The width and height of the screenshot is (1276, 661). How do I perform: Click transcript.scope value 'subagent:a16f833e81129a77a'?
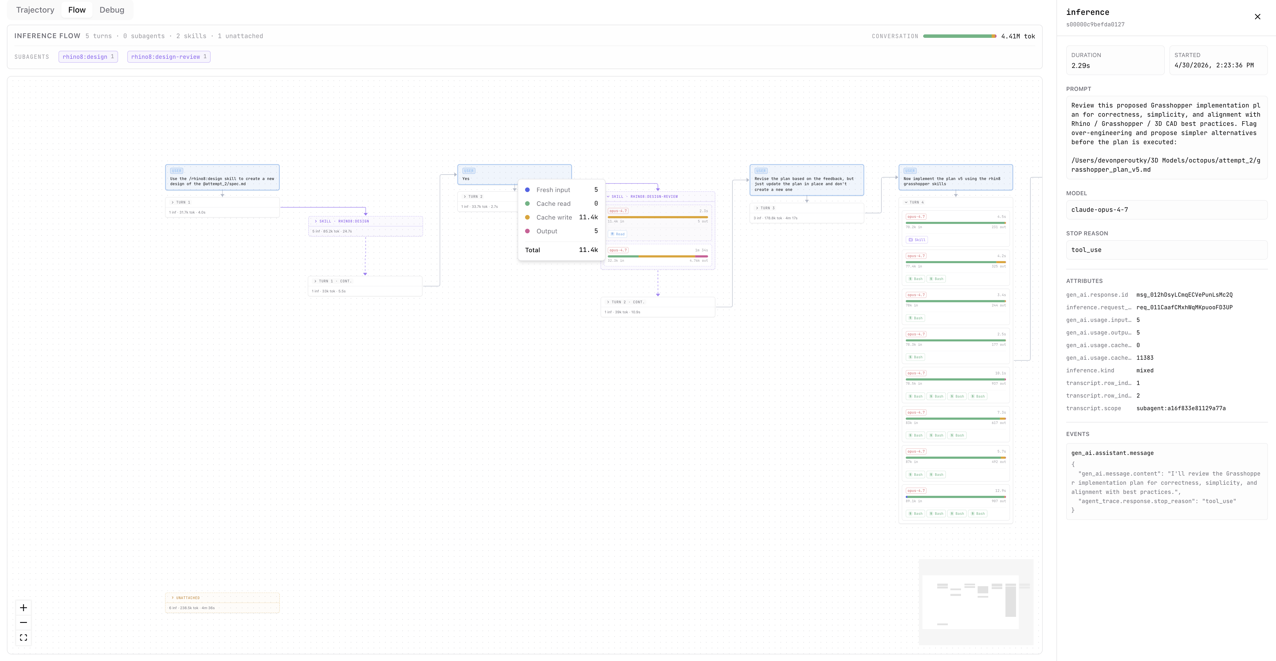(1181, 409)
